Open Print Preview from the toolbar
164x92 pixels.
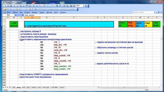point(23,6)
